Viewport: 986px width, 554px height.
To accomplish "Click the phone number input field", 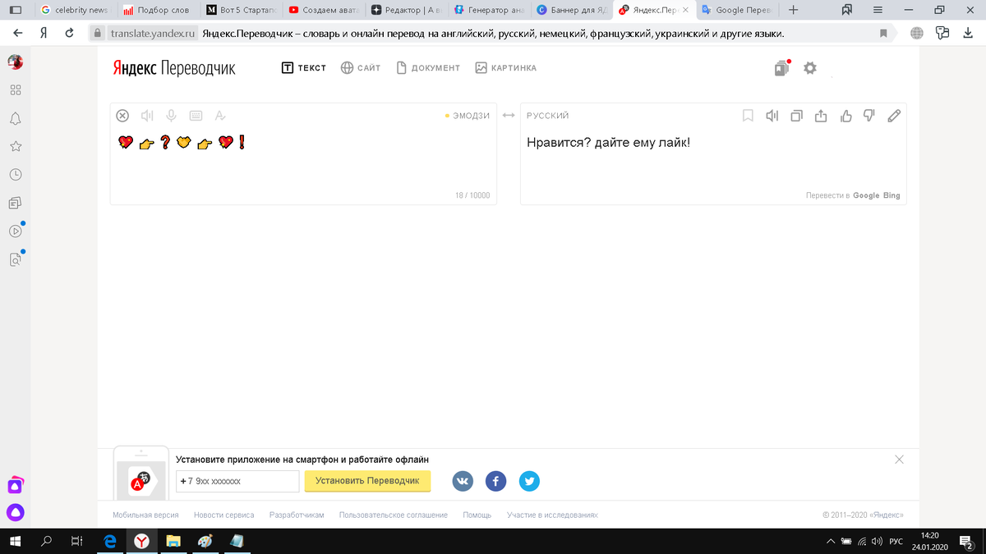I will click(x=237, y=481).
